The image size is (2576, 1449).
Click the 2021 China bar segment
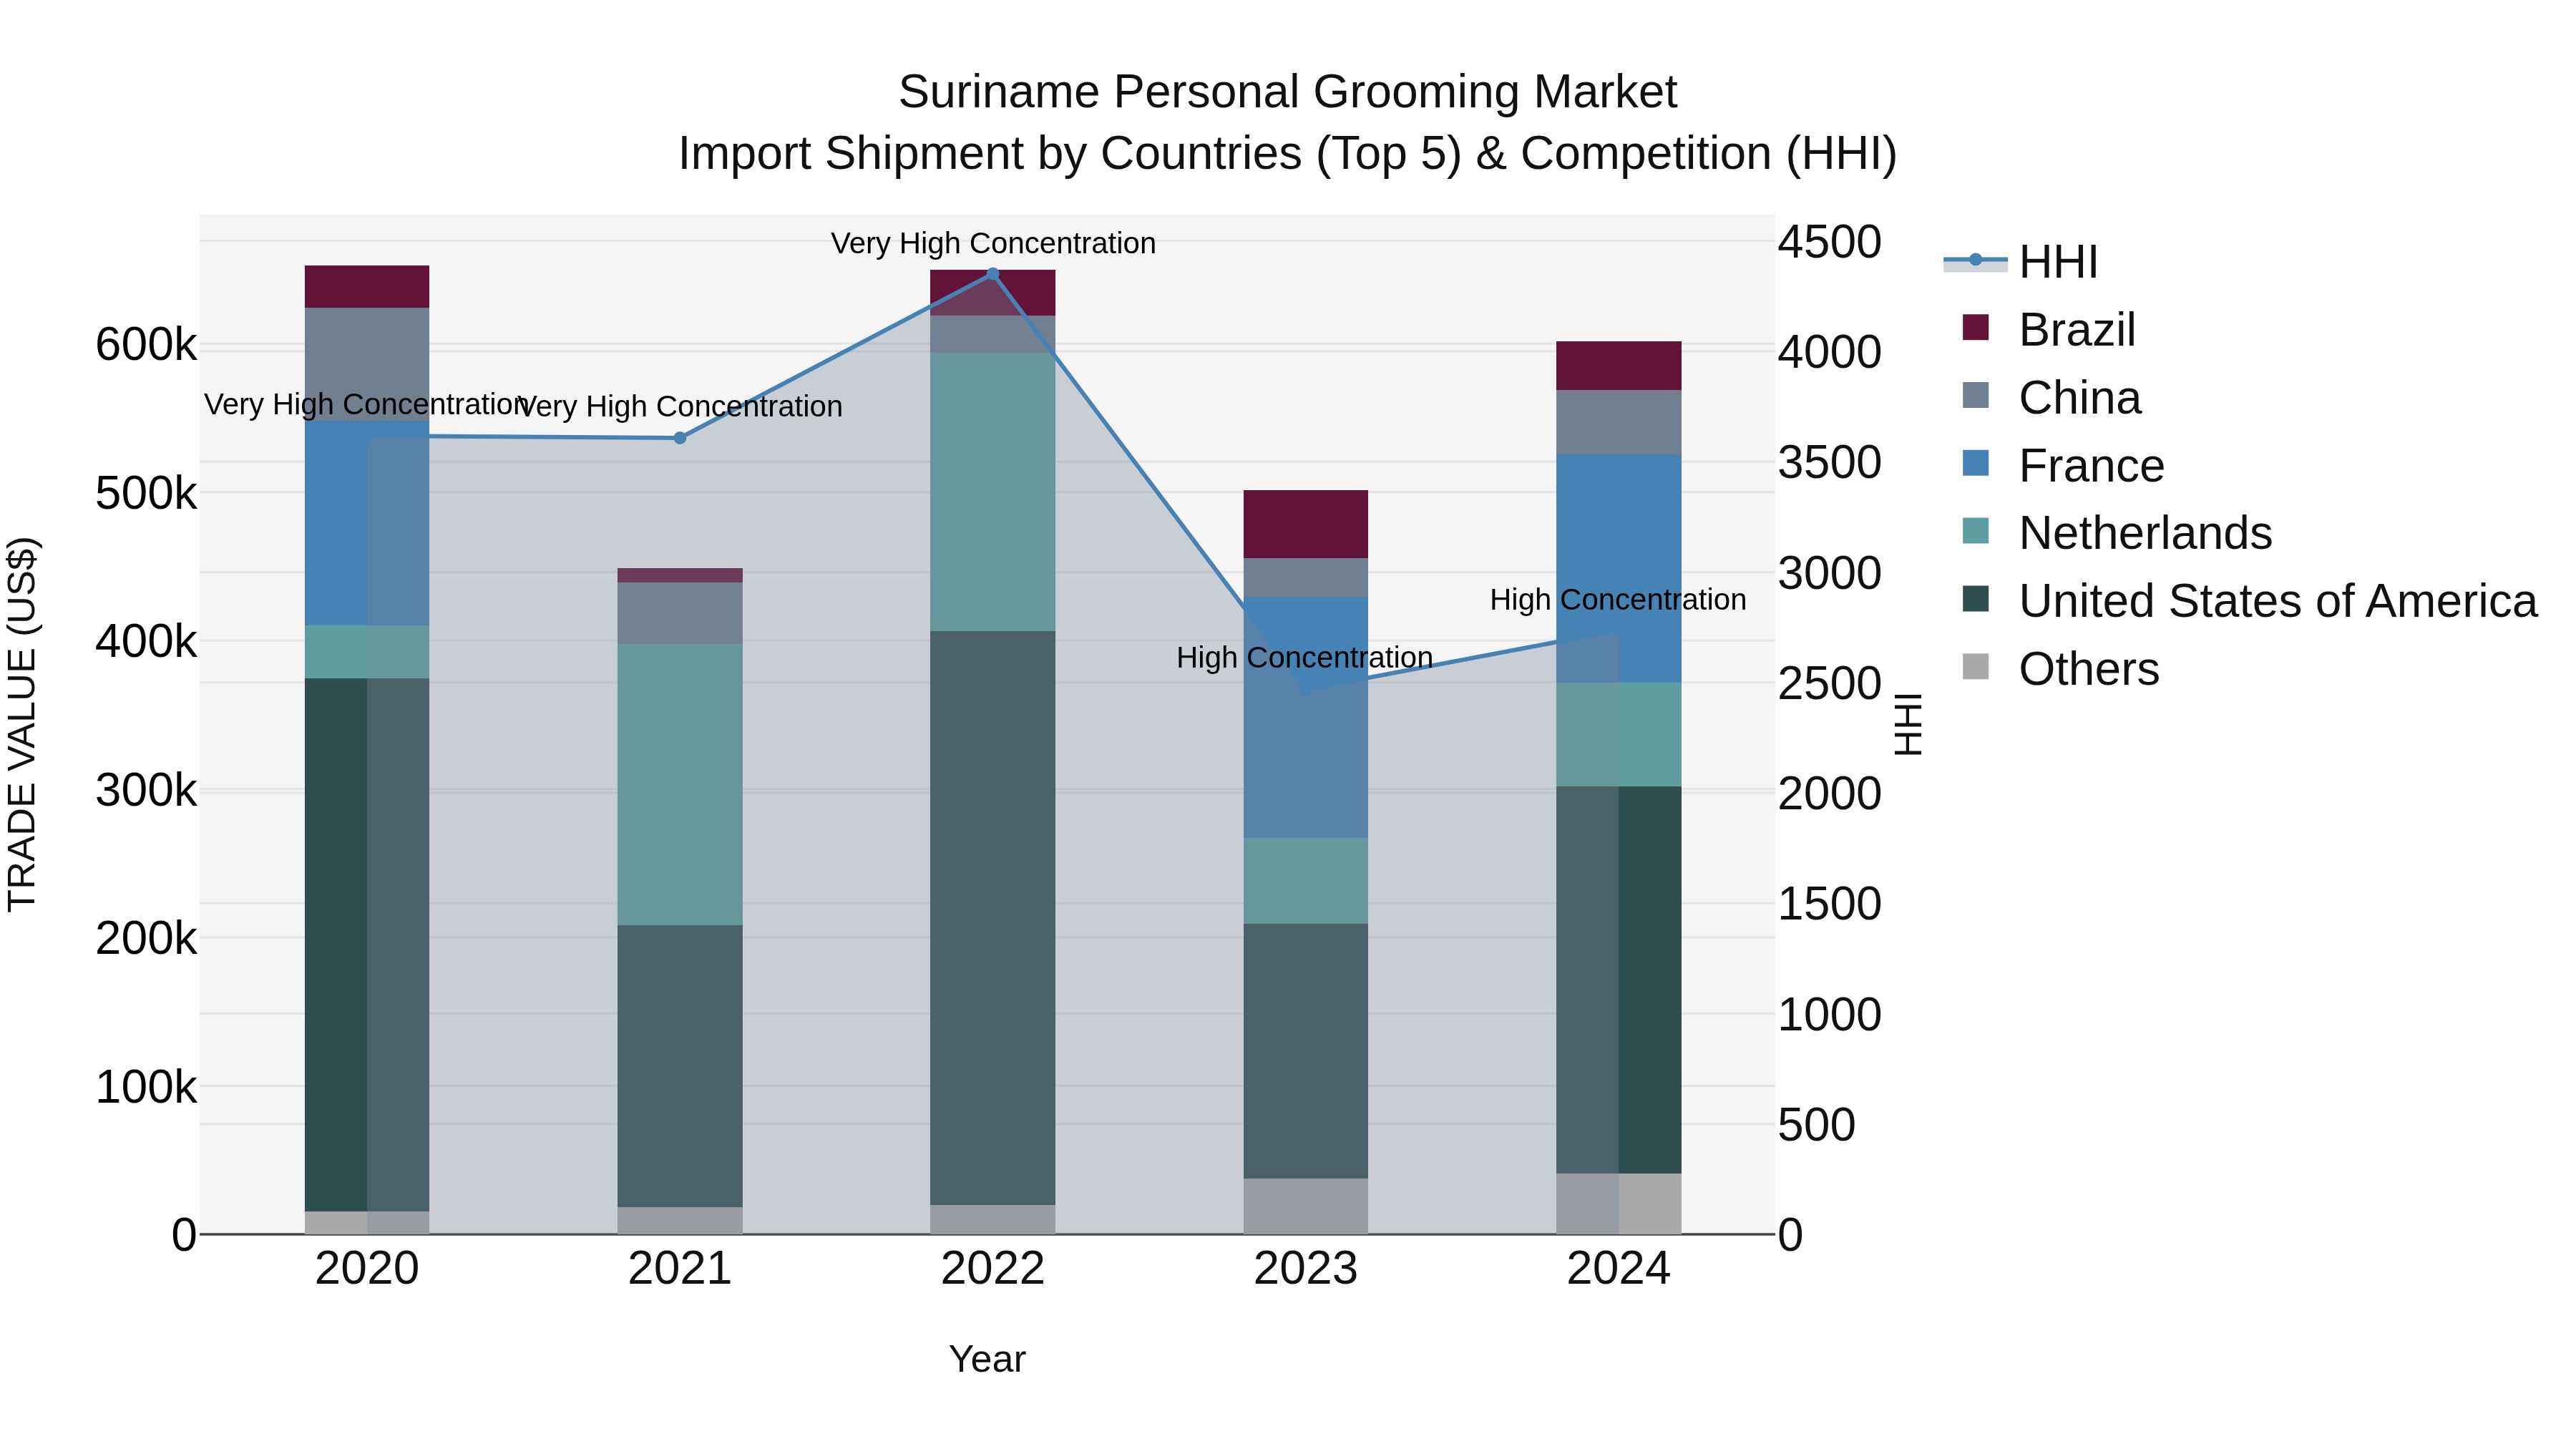pos(680,614)
